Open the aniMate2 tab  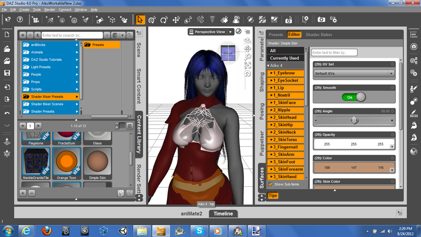click(x=191, y=214)
